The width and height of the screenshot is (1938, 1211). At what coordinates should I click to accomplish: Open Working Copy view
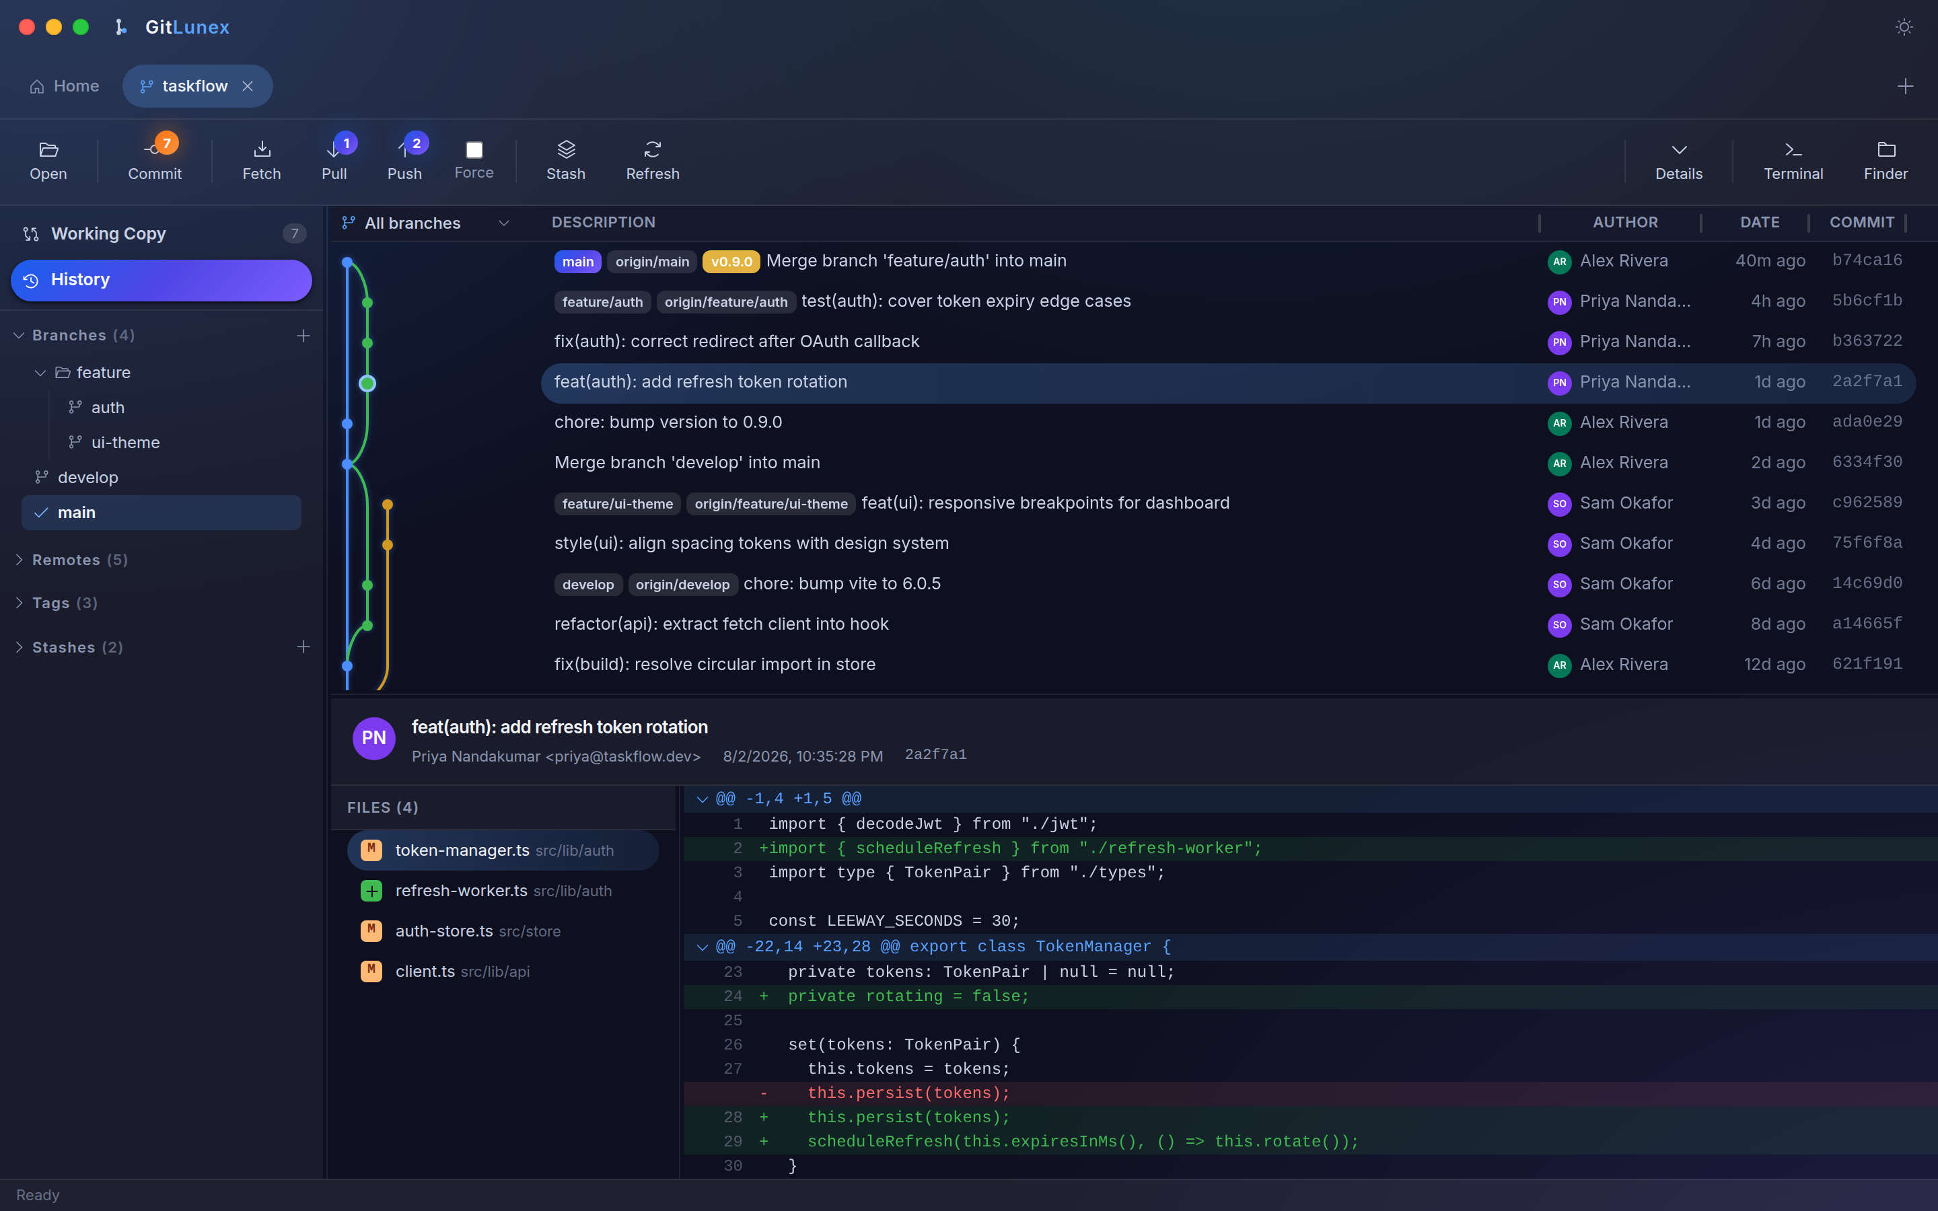(x=161, y=233)
